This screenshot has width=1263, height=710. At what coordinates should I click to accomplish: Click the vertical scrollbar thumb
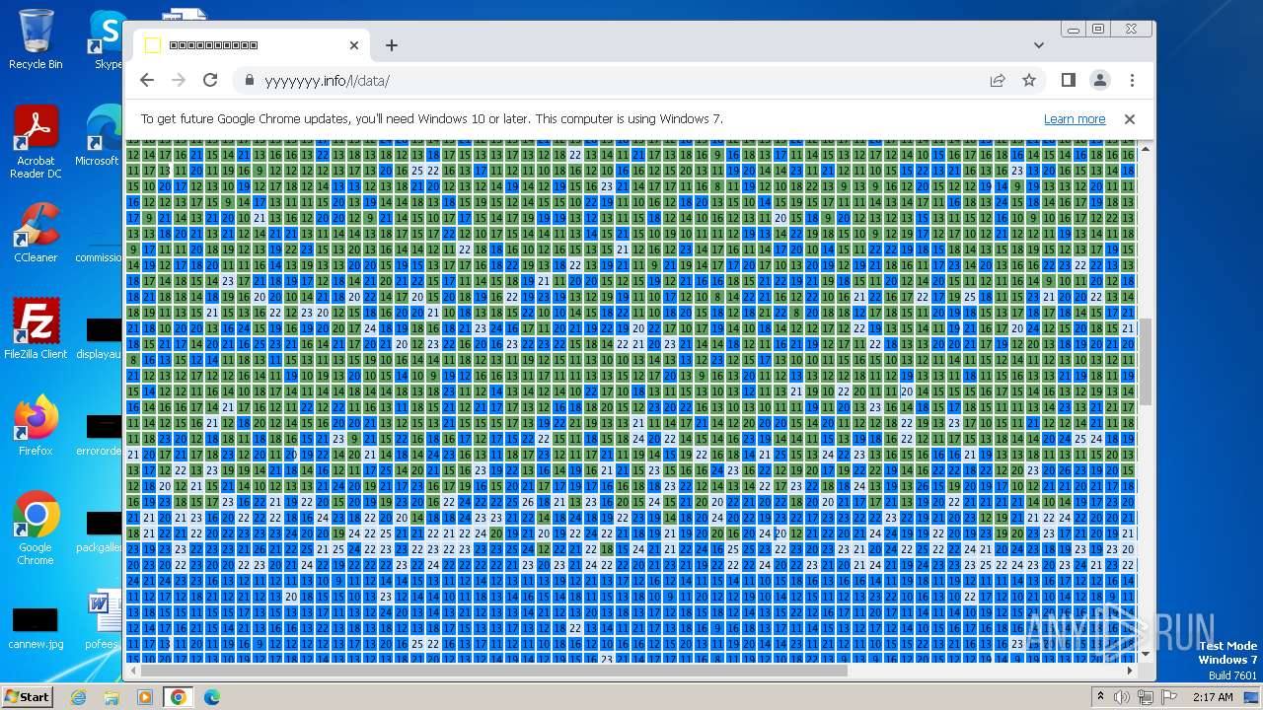pos(1146,362)
